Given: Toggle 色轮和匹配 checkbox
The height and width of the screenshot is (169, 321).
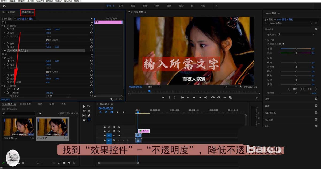Looking at the screenshot, I should (x=316, y=113).
